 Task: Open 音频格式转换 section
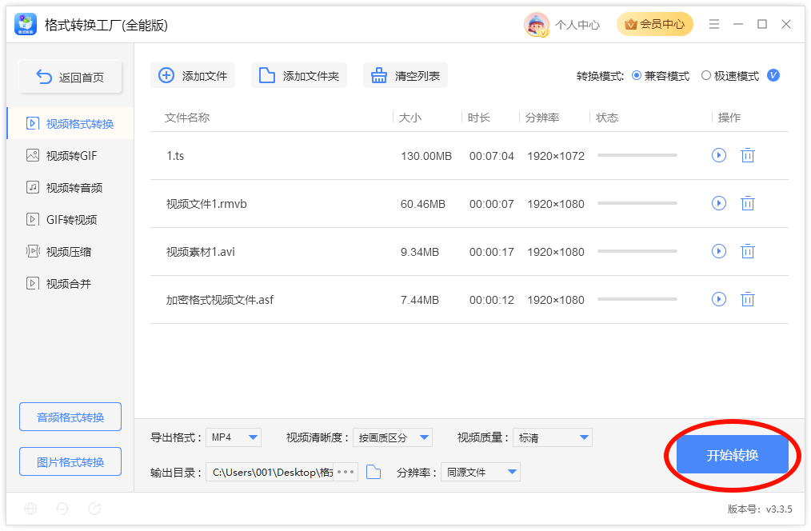click(x=70, y=417)
